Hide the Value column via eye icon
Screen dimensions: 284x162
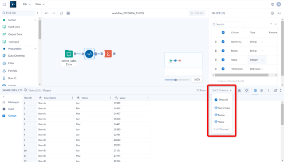[x=216, y=122]
